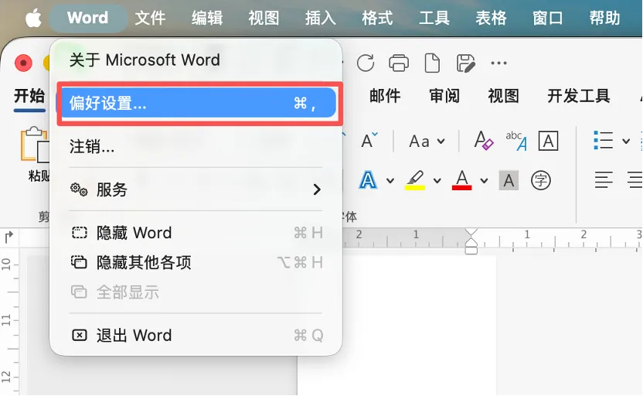Open the text effects dropdown arrow
The width and height of the screenshot is (643, 396).
point(390,180)
